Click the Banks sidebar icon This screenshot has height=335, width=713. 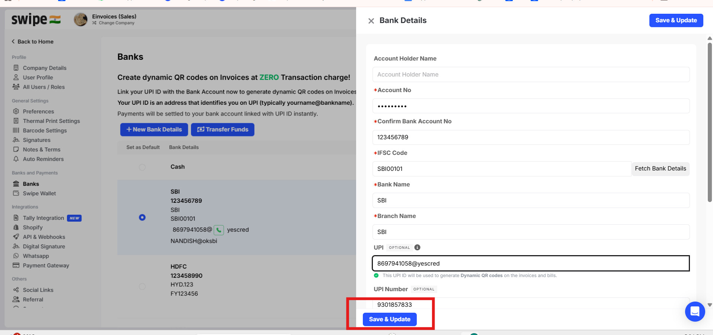coord(16,184)
